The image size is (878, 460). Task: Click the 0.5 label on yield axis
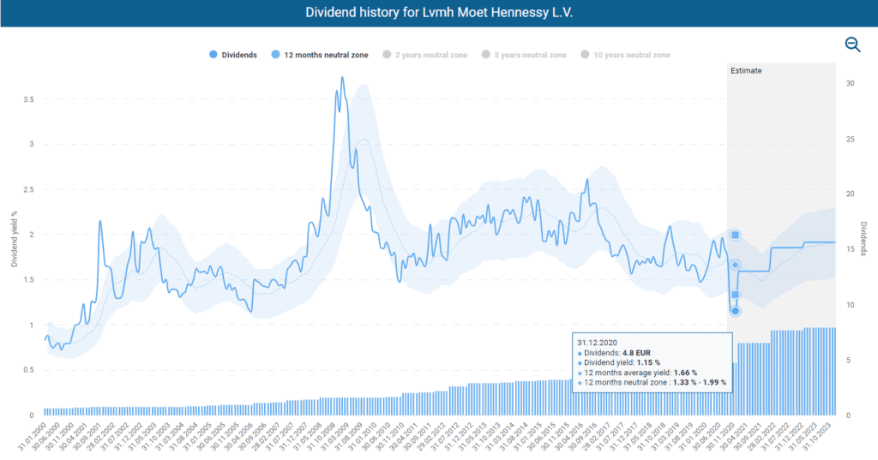click(28, 370)
